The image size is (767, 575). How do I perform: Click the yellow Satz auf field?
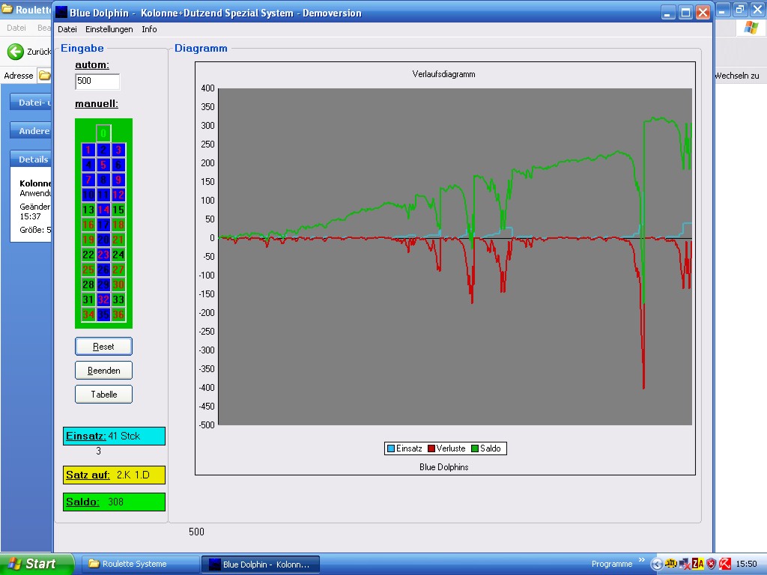(x=114, y=475)
